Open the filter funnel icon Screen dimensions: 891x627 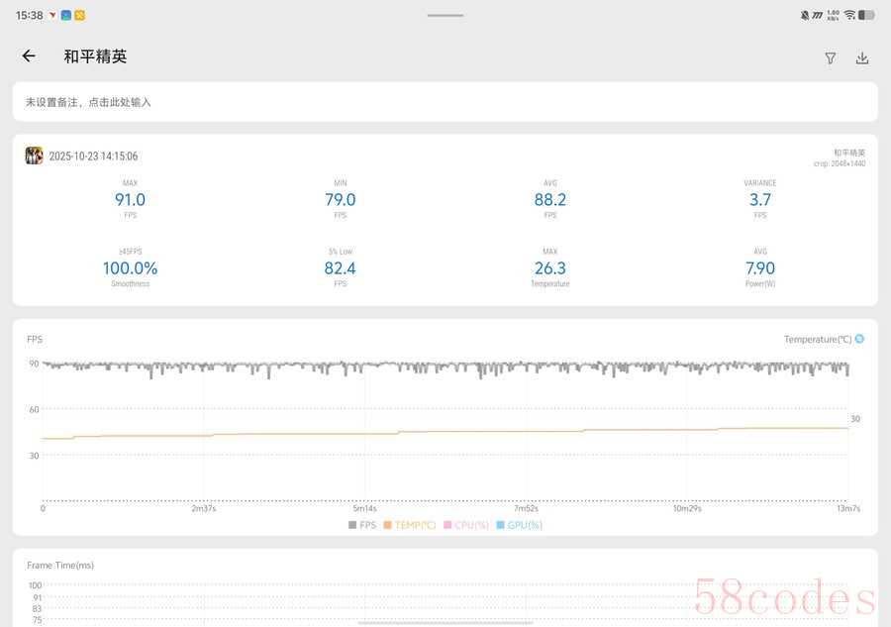(831, 58)
